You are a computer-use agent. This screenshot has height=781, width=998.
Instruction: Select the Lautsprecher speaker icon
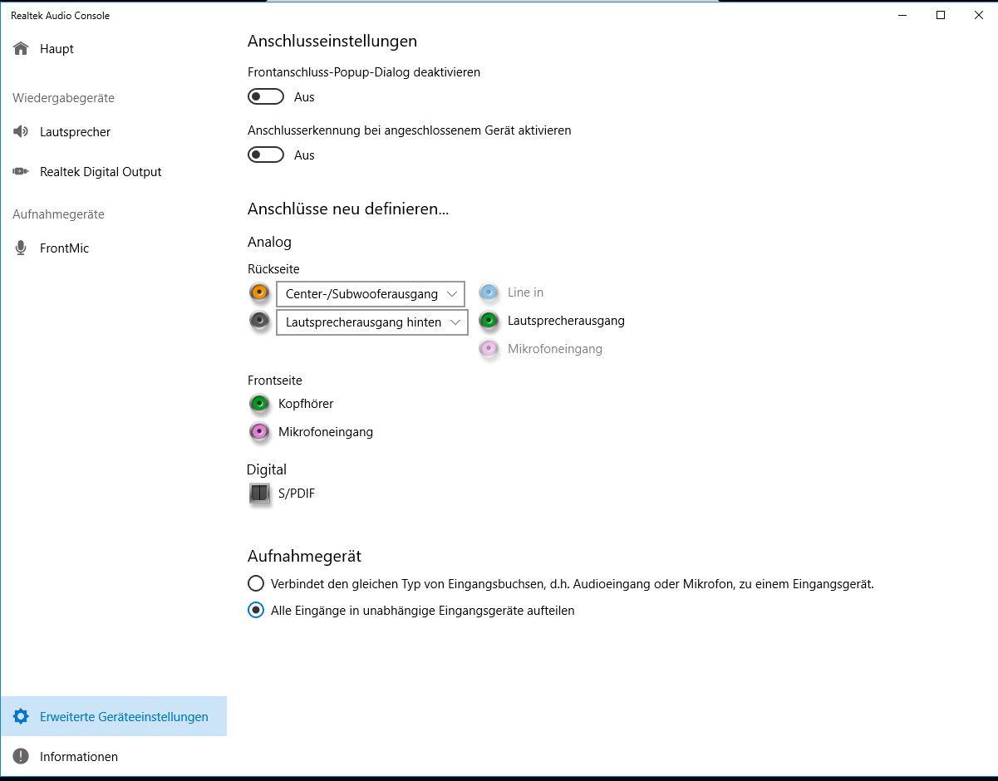pos(20,131)
